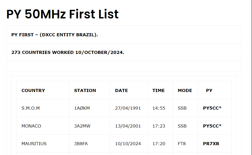The width and height of the screenshot is (252, 155).
Task: Select the COUNTRY column header
Action: tap(33, 90)
